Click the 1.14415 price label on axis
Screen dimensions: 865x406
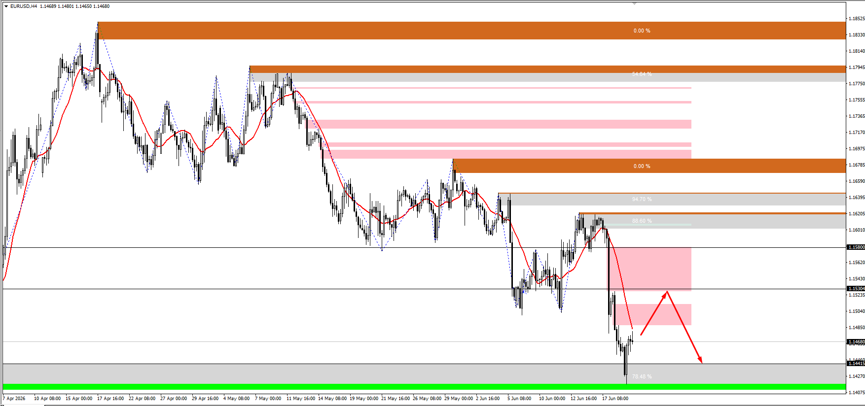(x=856, y=364)
